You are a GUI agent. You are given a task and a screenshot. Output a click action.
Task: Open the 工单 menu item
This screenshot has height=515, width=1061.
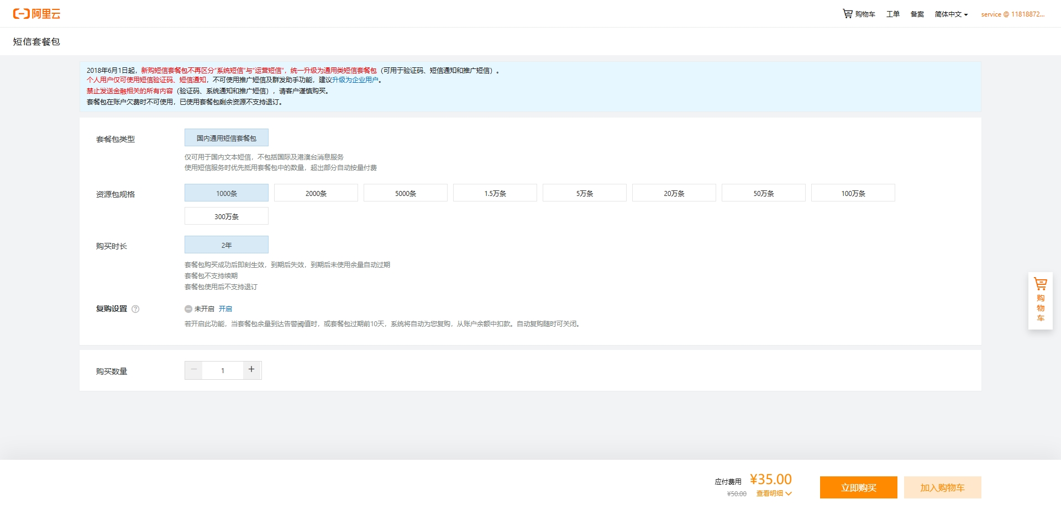pos(892,14)
